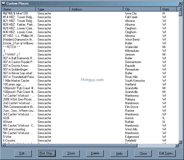
Task: Sort list by Type column header
Action: (53, 9)
